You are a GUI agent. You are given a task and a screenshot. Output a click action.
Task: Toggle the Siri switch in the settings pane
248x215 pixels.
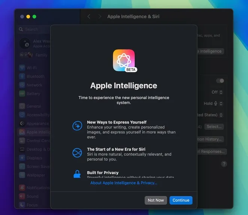(x=220, y=81)
